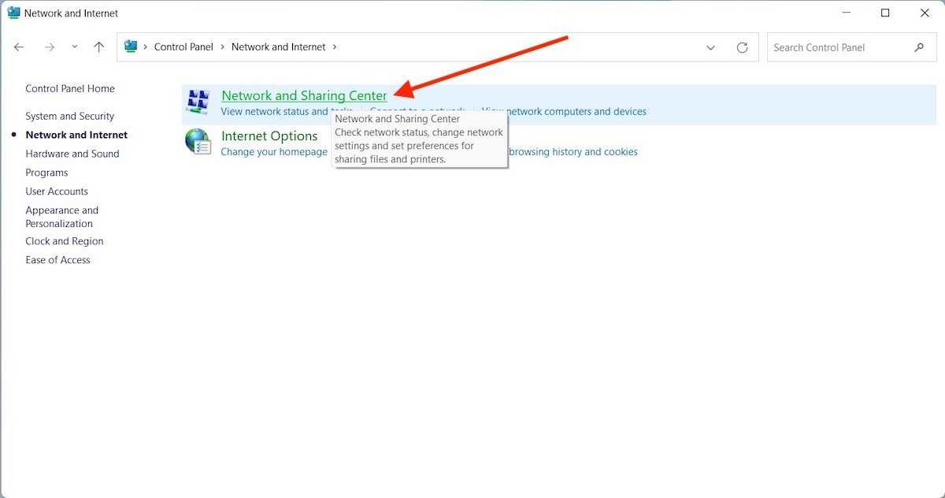This screenshot has width=945, height=498.
Task: Expand chevron after Network and Internet breadcrumb
Action: point(335,47)
